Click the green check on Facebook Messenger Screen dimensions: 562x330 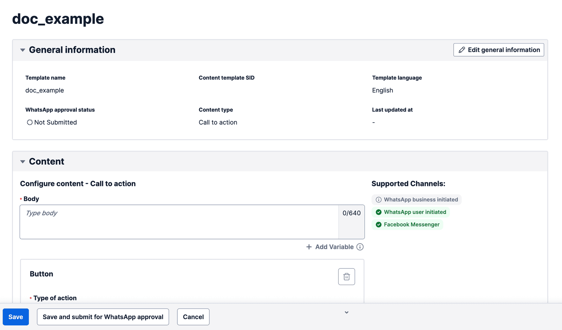tap(379, 225)
